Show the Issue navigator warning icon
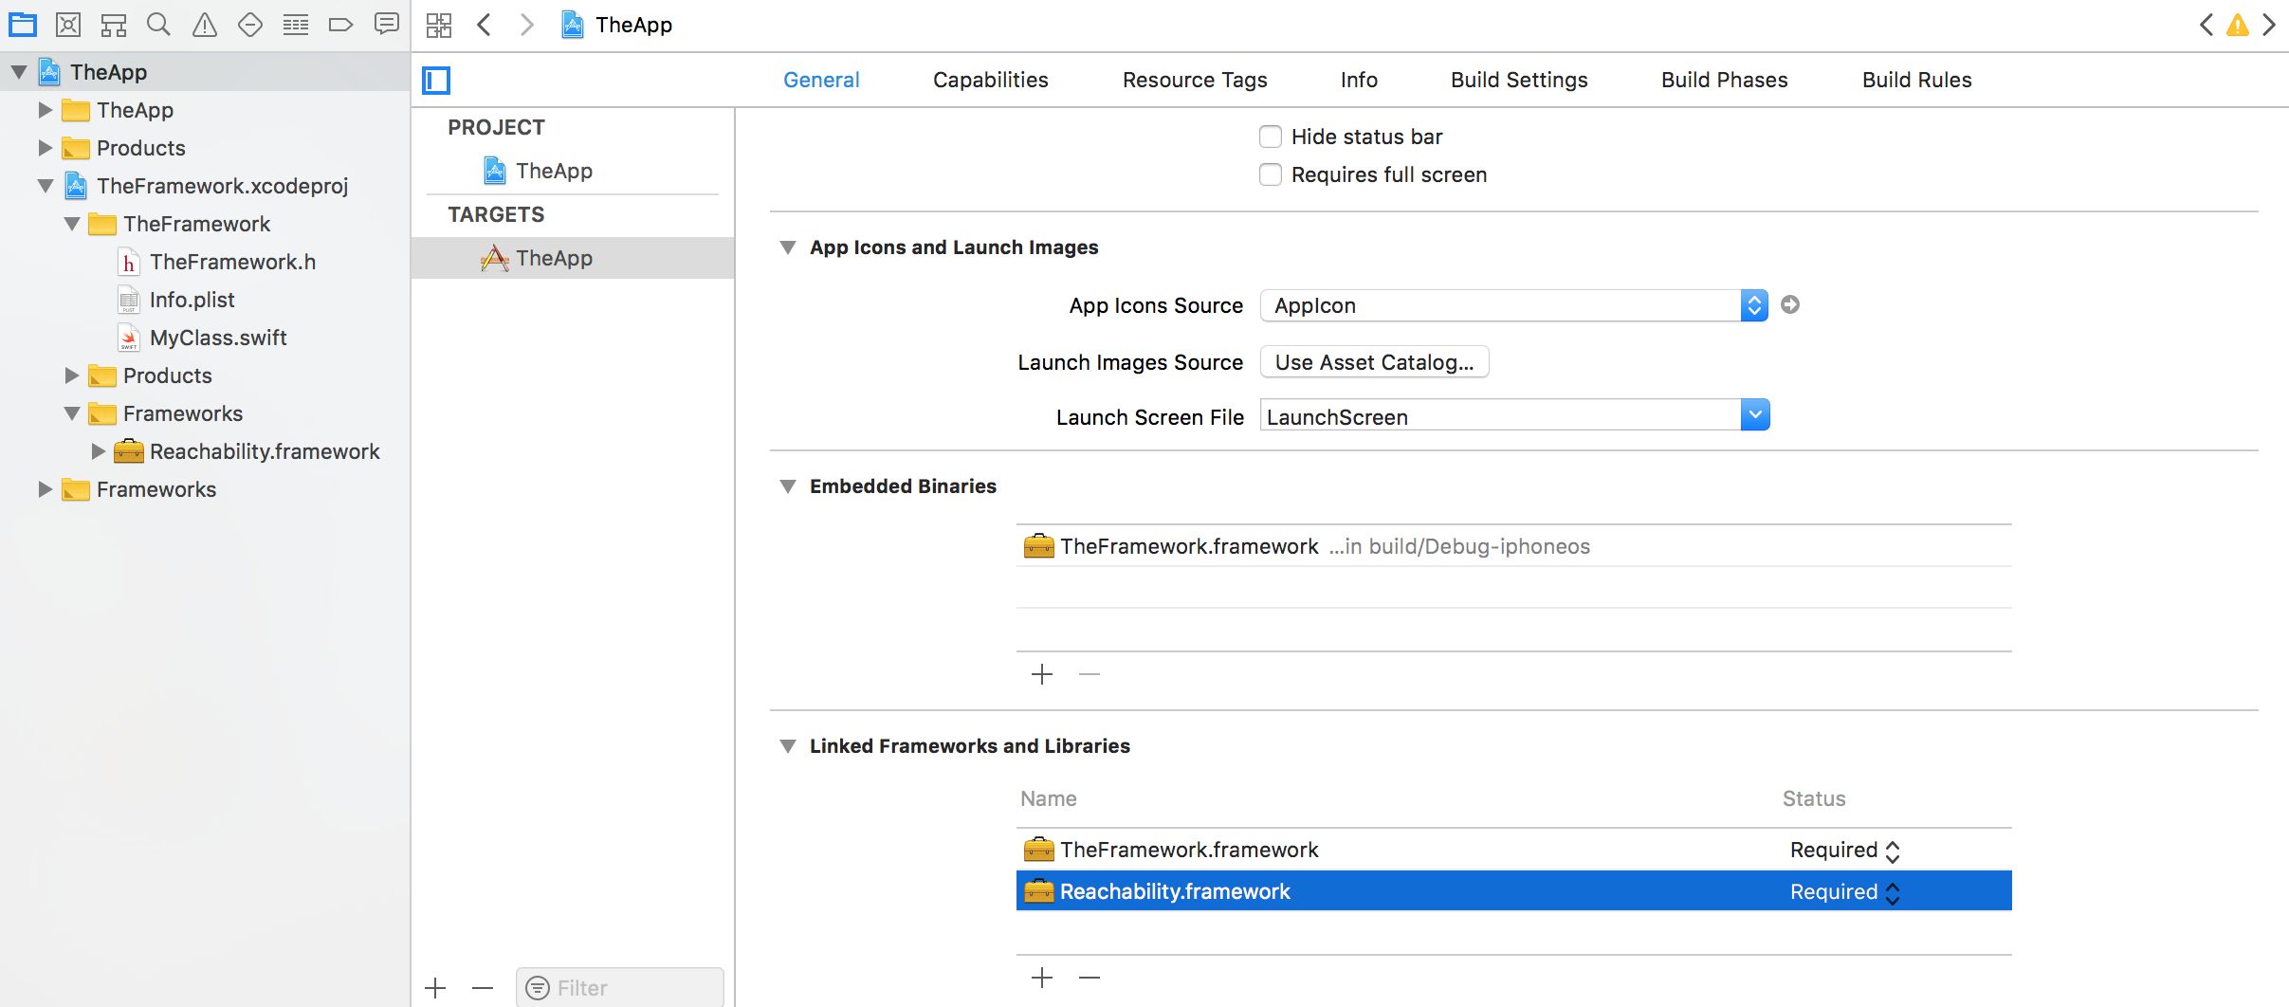 [x=204, y=25]
